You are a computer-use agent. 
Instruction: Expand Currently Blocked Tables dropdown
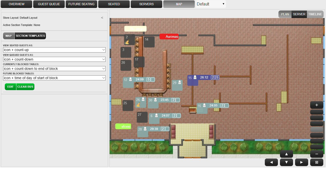pos(54,69)
